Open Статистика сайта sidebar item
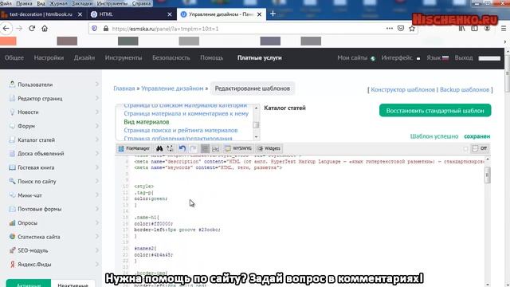510x287 pixels. (39, 237)
